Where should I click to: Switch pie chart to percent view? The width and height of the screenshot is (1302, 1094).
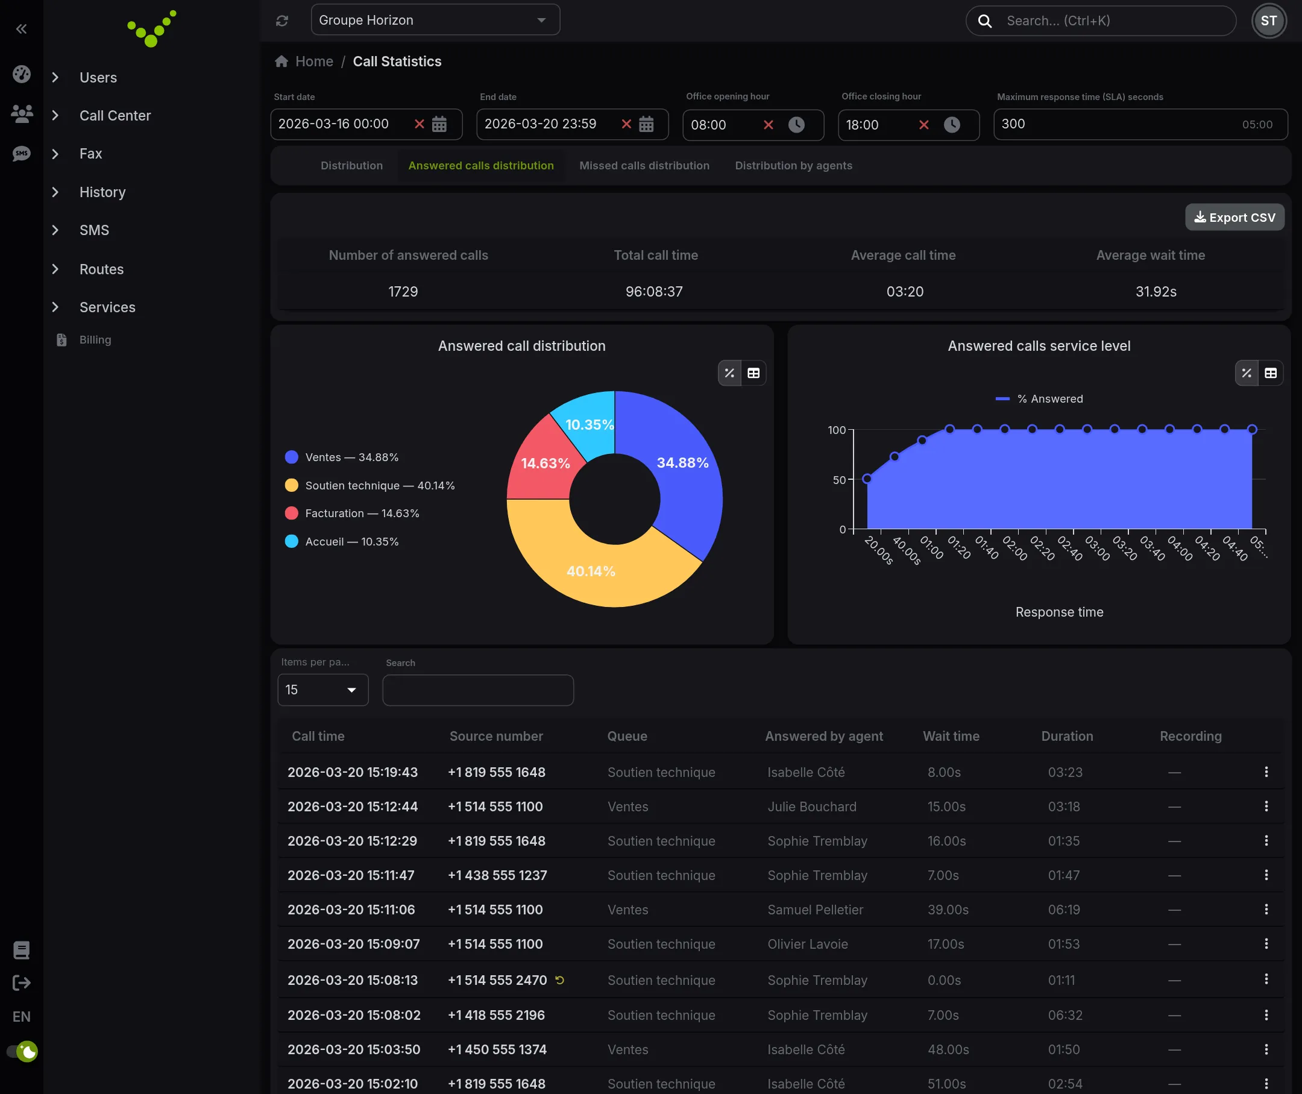(x=729, y=373)
